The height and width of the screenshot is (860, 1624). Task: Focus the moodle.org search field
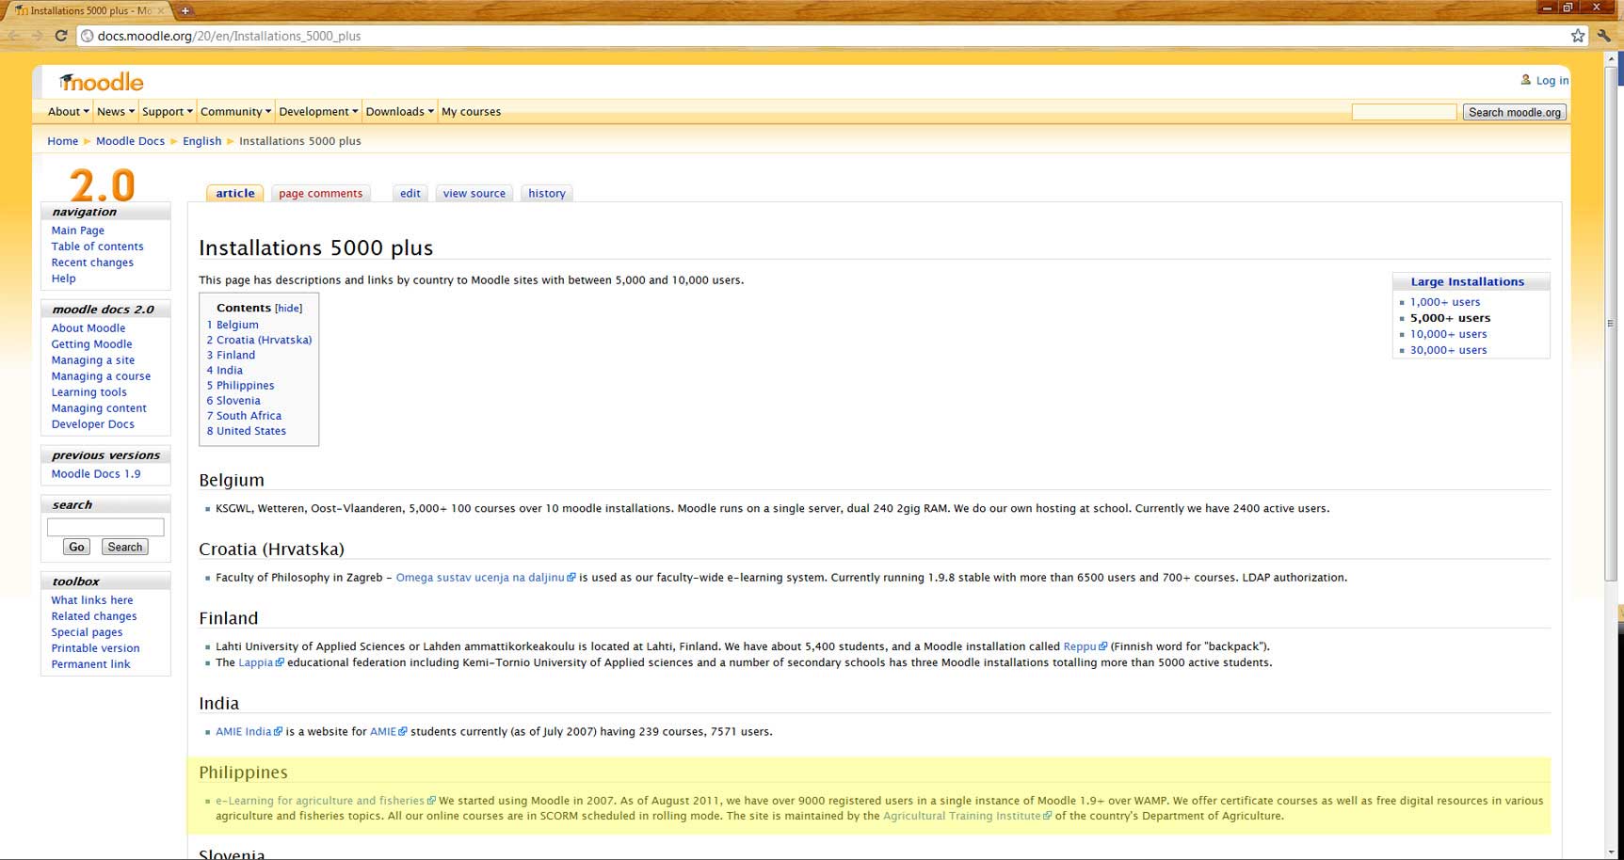click(x=1404, y=112)
